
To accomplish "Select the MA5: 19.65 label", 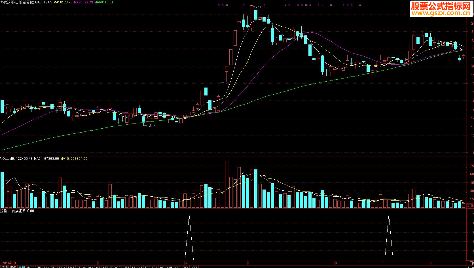I will point(44,2).
